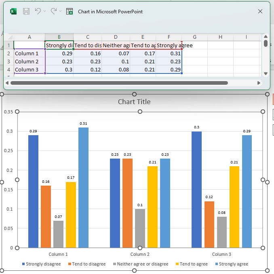This screenshot has height=274, width=274.
Task: Undo the last action
Action: pos(38,12)
